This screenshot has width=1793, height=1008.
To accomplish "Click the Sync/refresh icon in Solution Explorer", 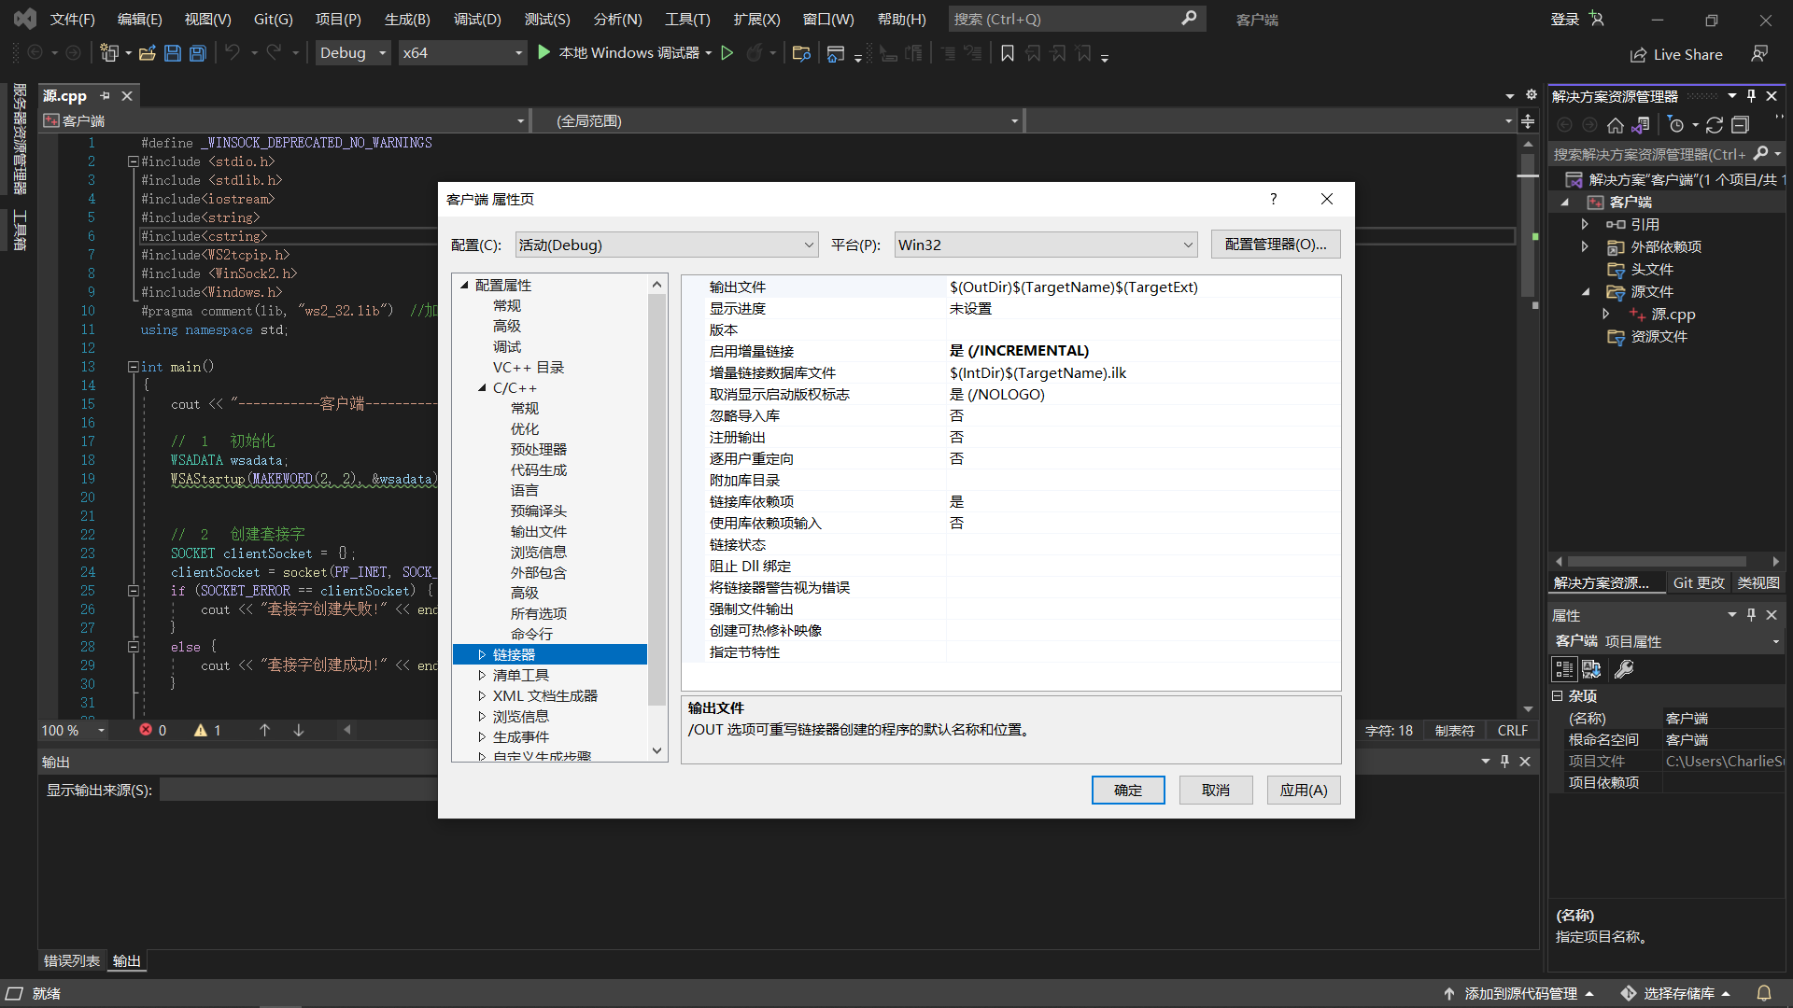I will pyautogui.click(x=1714, y=125).
